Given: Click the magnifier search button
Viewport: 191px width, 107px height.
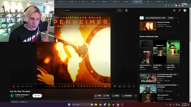Looking at the screenshot, I should (120, 10).
